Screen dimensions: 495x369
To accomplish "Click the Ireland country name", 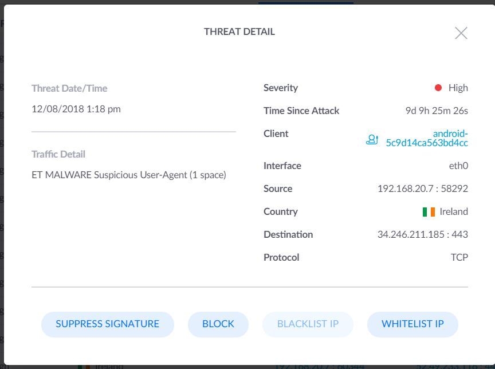I will [454, 211].
